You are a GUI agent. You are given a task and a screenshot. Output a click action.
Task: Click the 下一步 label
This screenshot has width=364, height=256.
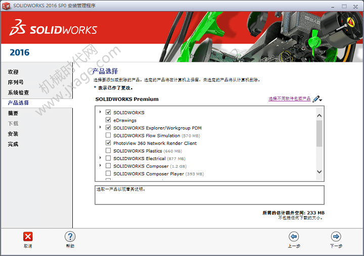click(336, 246)
